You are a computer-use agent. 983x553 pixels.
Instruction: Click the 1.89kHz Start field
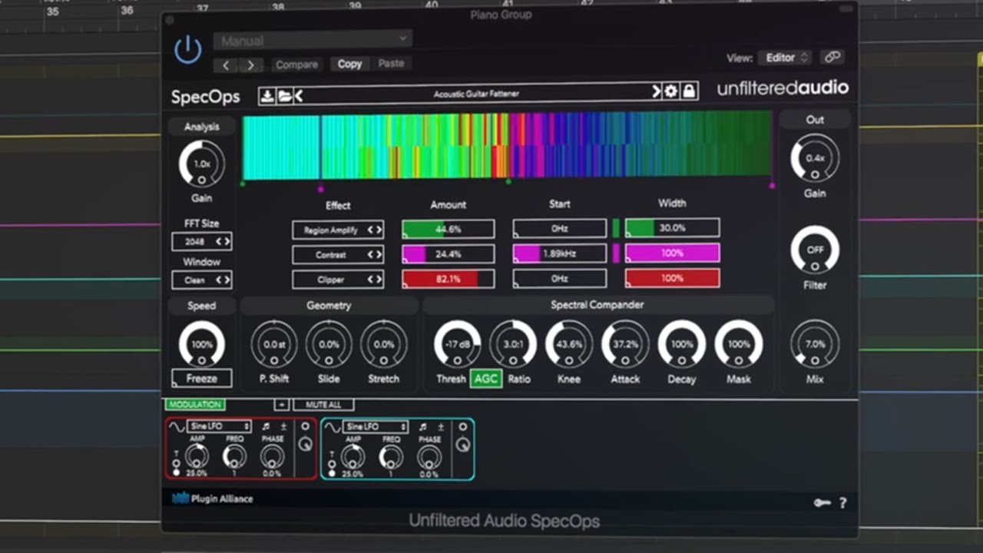[x=560, y=253]
